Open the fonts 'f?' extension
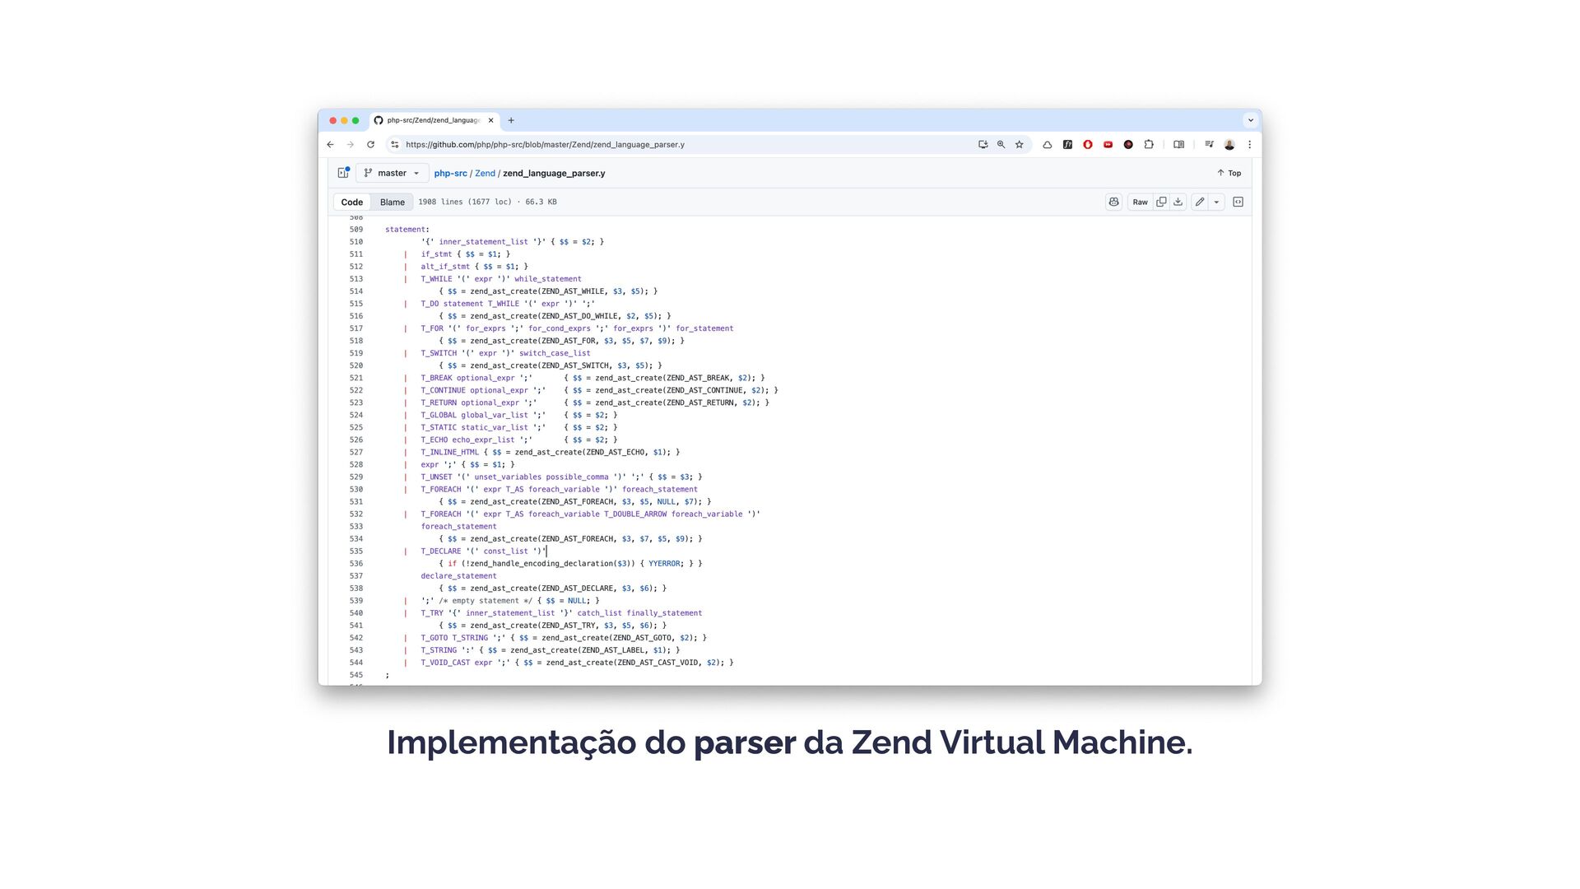Image resolution: width=1580 pixels, height=889 pixels. (1067, 144)
